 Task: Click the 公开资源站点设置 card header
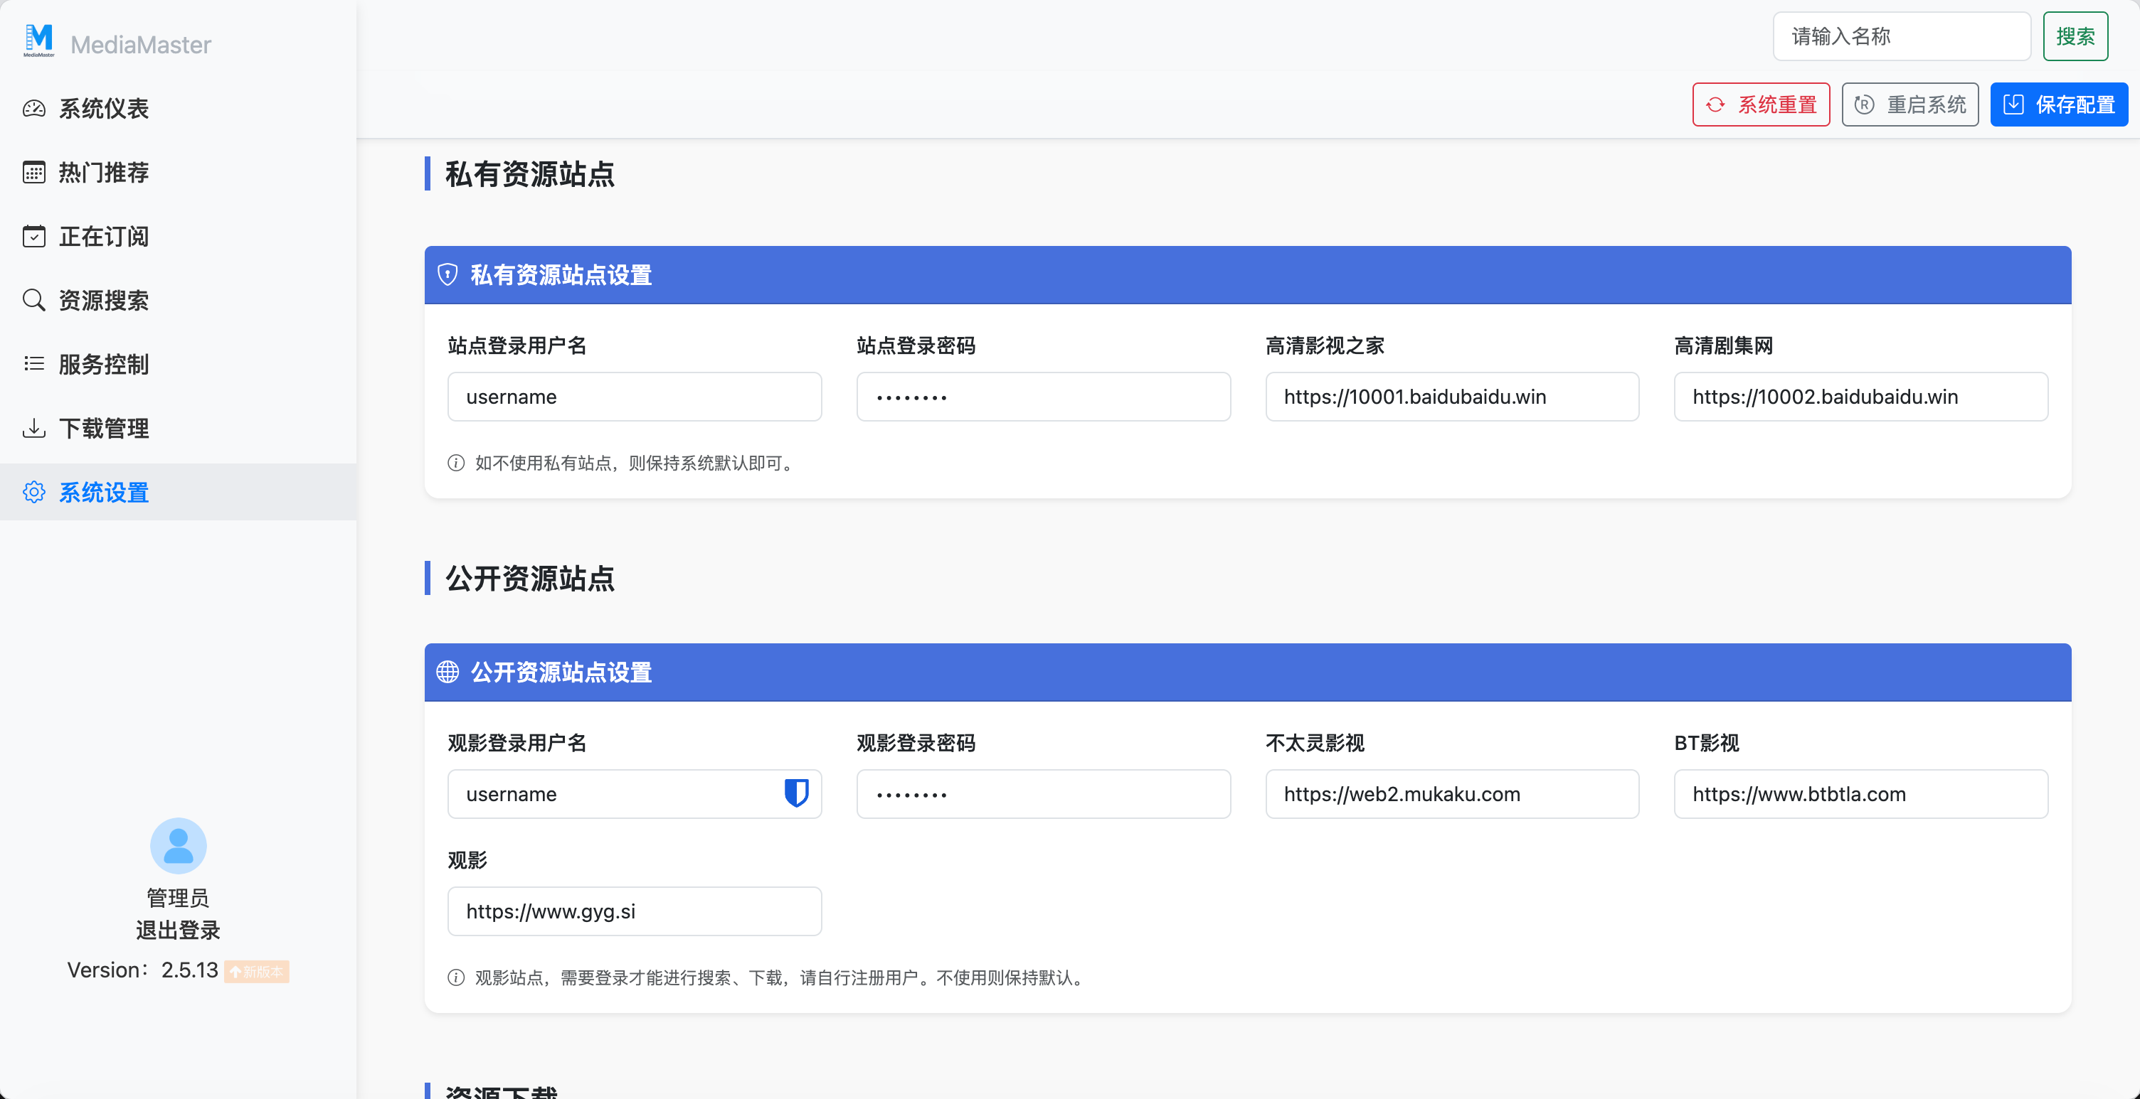(x=1248, y=672)
